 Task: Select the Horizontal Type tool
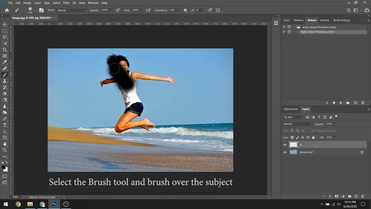(5, 125)
